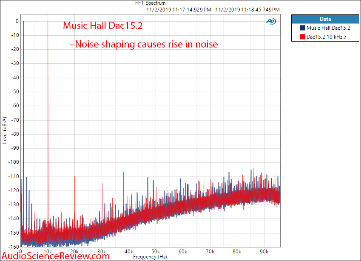Click the Music Hall Dac15.2 label in Data legend
This screenshot has width=361, height=261.
[x=328, y=28]
